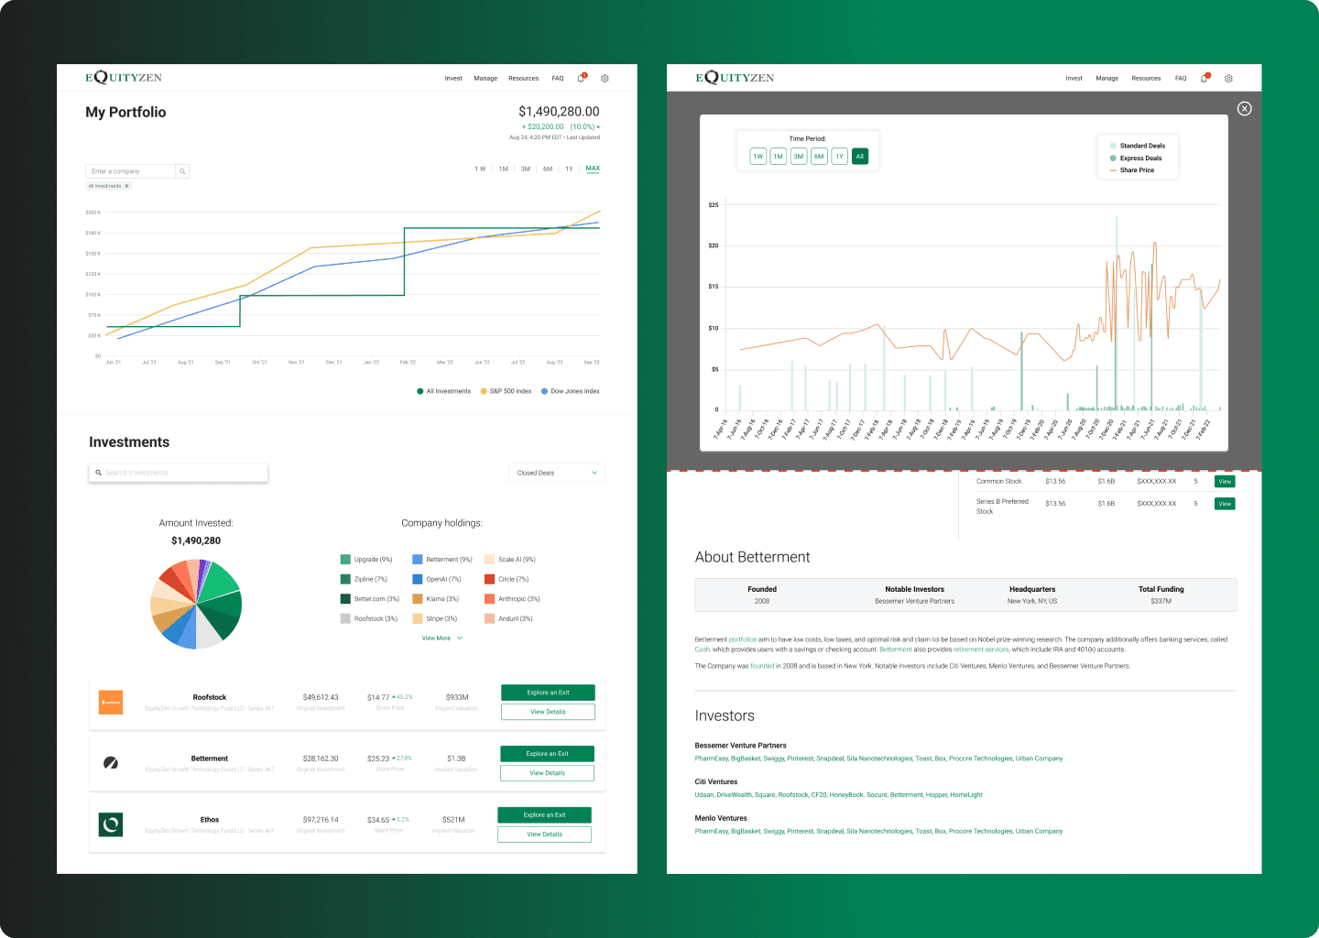This screenshot has height=938, width=1319.
Task: Toggle 'Share Price' line in the chart legend
Action: coord(1132,170)
